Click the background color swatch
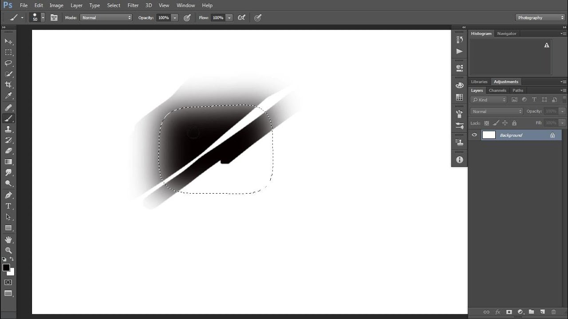Viewport: 568px width, 319px height. (x=12, y=272)
